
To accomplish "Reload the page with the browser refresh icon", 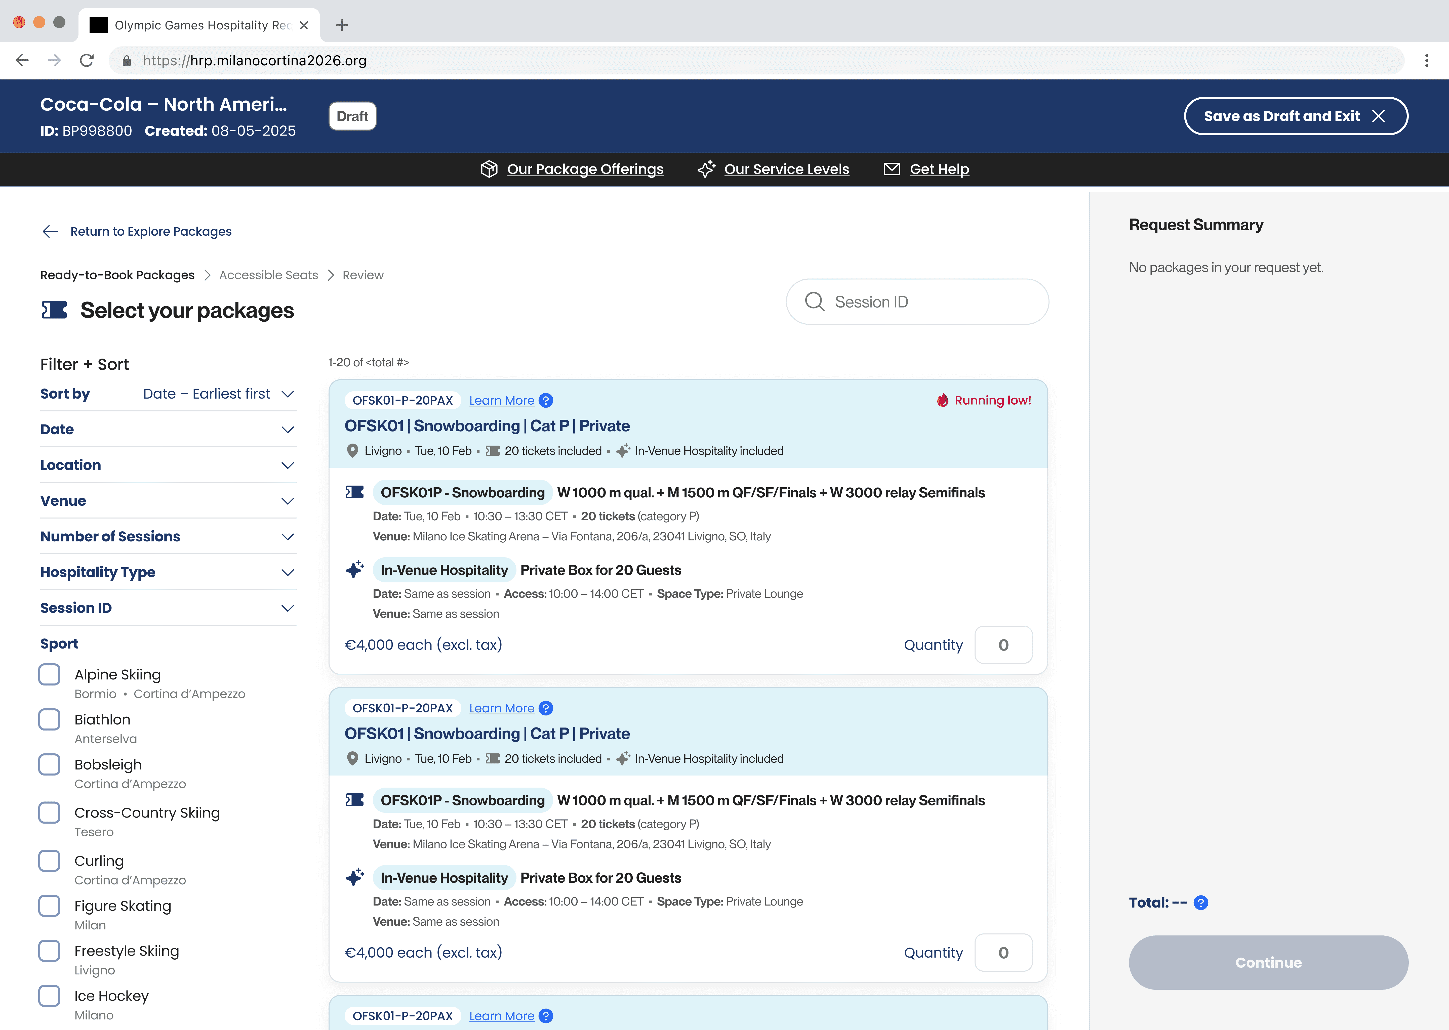I will 87,60.
